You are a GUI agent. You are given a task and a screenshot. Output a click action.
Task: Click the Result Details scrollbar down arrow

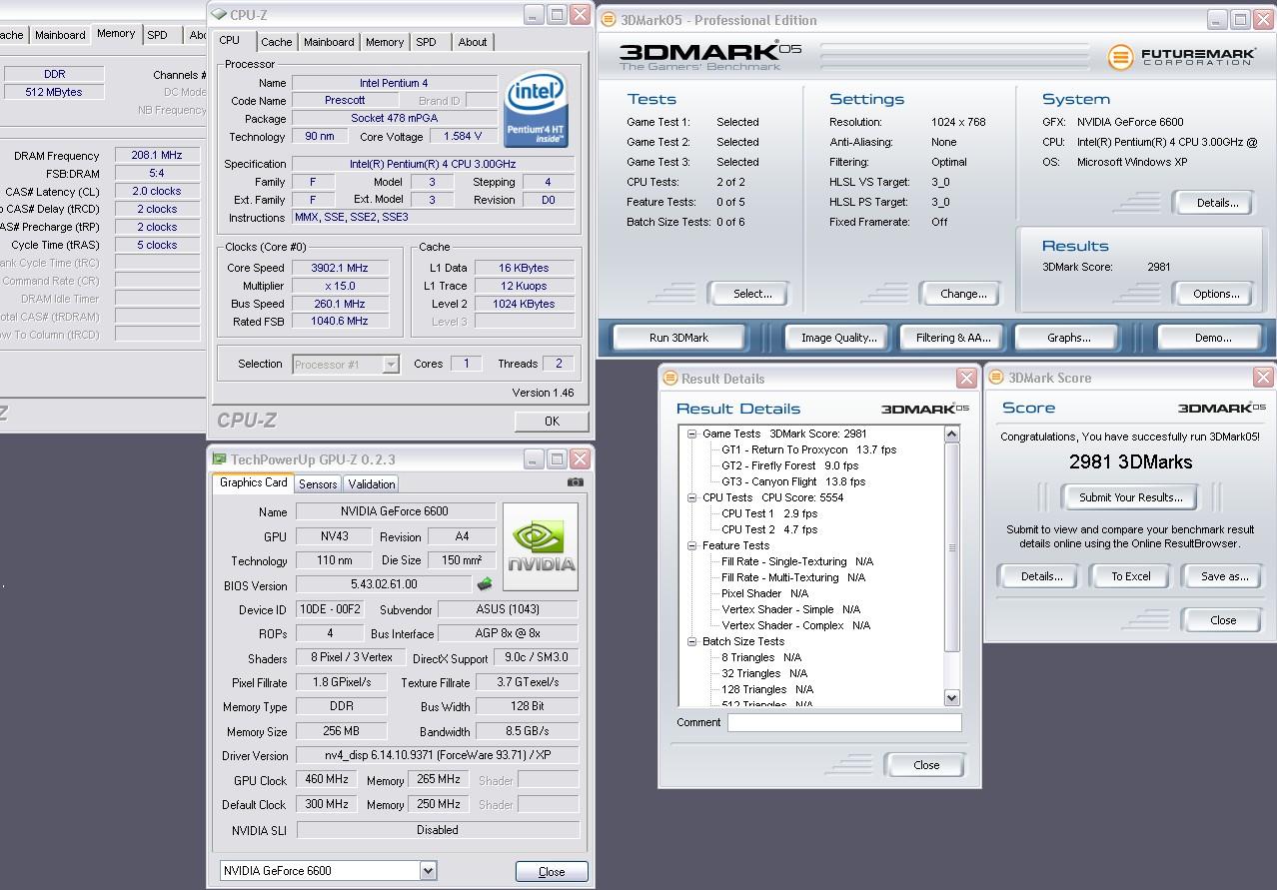951,698
